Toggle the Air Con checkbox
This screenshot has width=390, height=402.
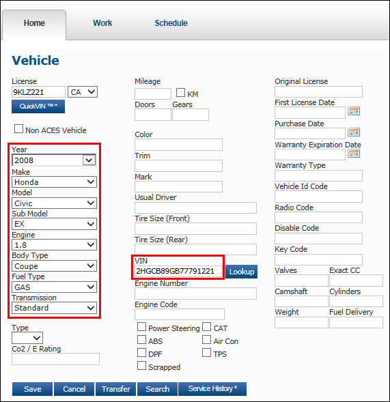206,340
